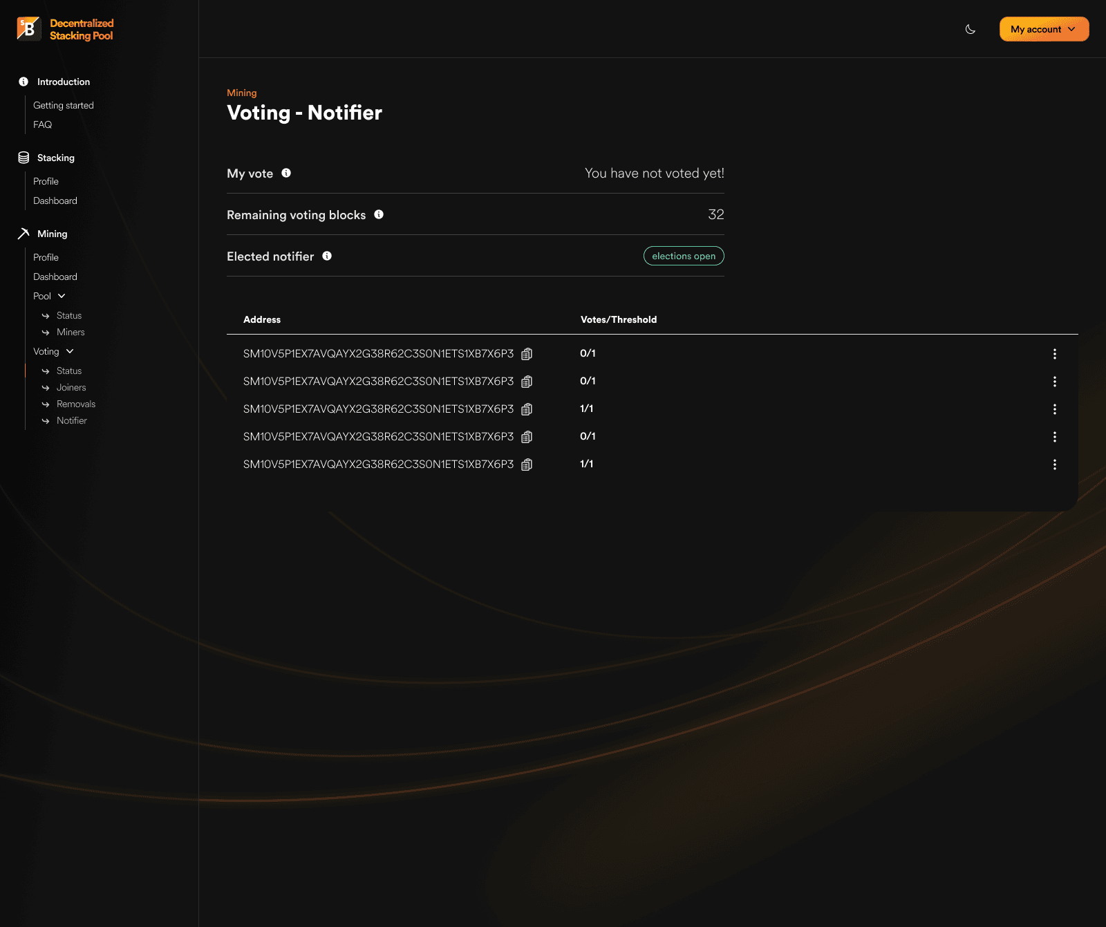The width and height of the screenshot is (1106, 927).
Task: Open the row options menu for the 1/1 entry
Action: (x=1055, y=409)
